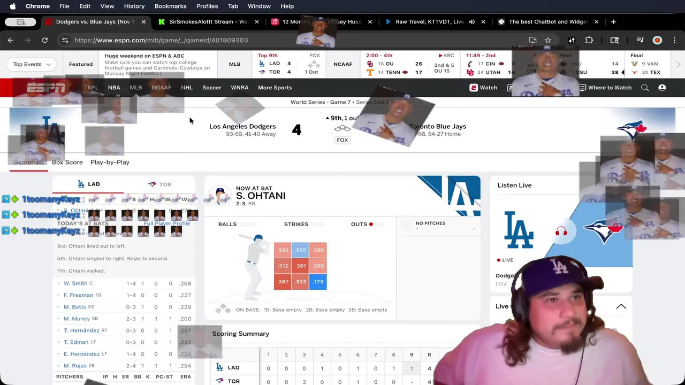685x385 pixels.
Task: Click the MLB scoreboard label
Action: pos(234,64)
